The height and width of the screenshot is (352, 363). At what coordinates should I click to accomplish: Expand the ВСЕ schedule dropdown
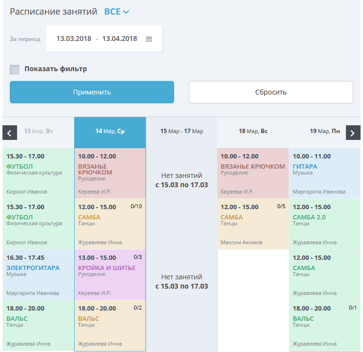(x=117, y=12)
